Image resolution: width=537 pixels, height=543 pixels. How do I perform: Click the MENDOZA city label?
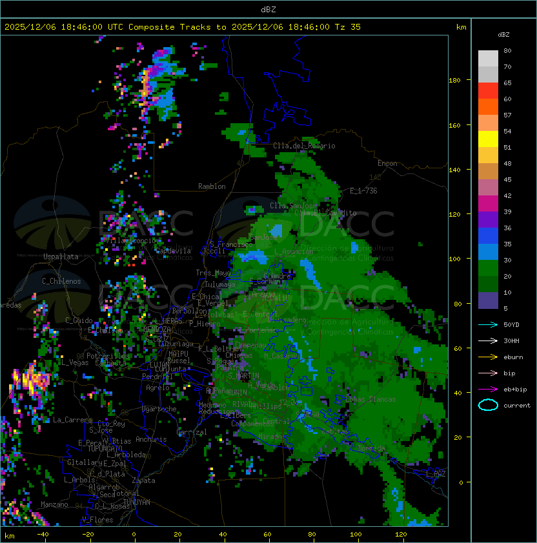[x=157, y=329]
